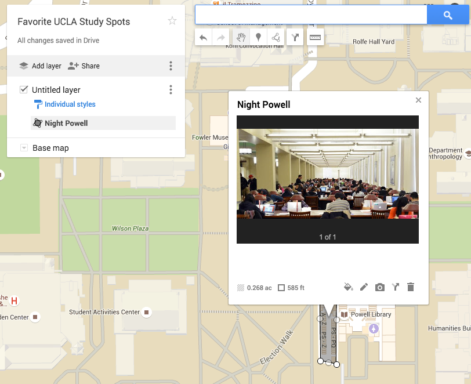Click the All changes saved in Drive text
This screenshot has width=471, height=384.
(x=58, y=40)
